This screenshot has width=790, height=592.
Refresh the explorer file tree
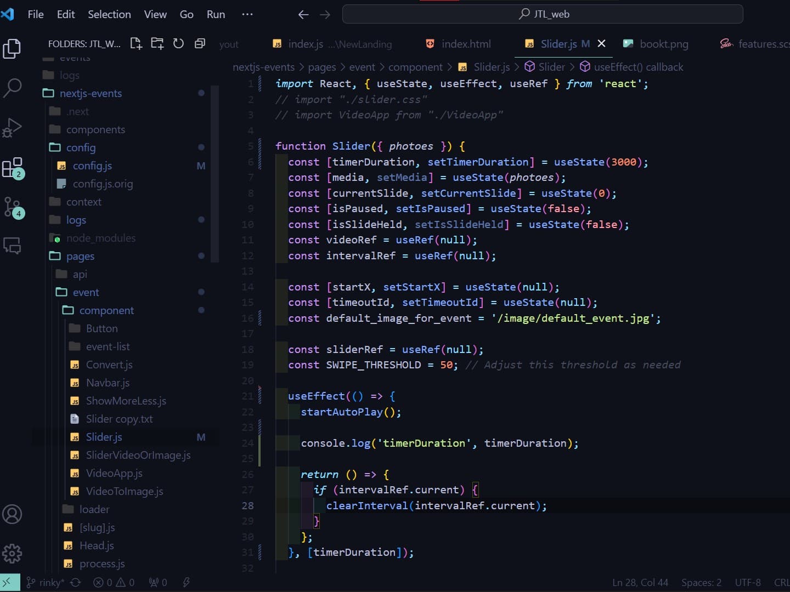[178, 43]
